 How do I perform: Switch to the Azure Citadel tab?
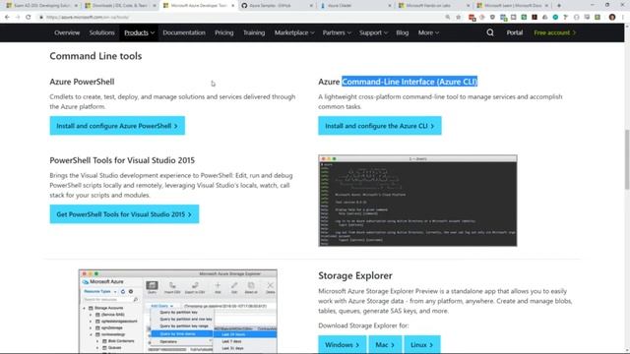coord(354,6)
